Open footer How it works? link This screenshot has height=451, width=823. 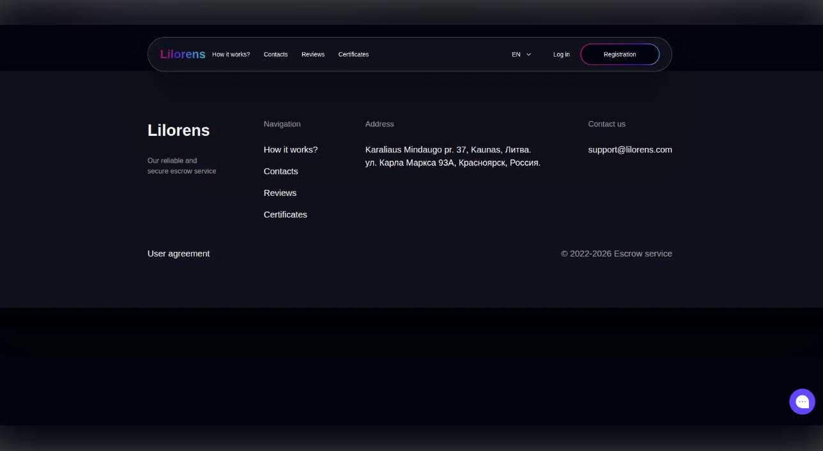(290, 150)
